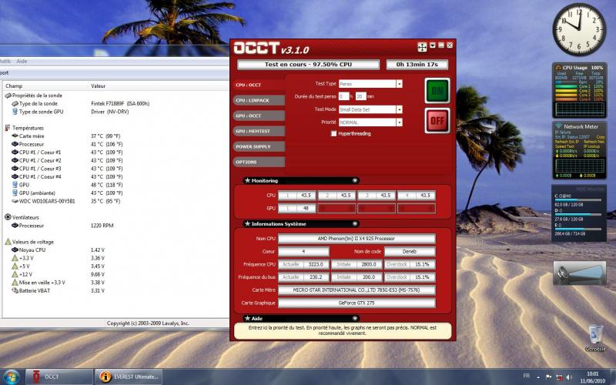This screenshot has width=616, height=385.
Task: Click the Ventilateurs section fan icon
Action: pos(8,217)
